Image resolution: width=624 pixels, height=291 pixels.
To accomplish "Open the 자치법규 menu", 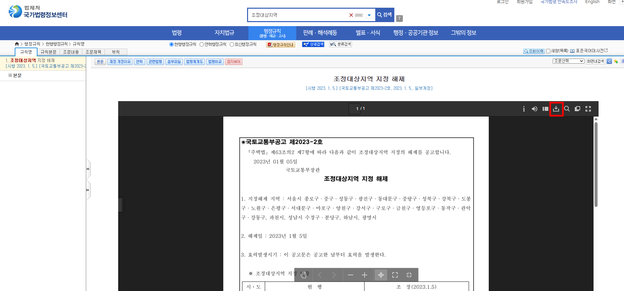I will coord(224,33).
